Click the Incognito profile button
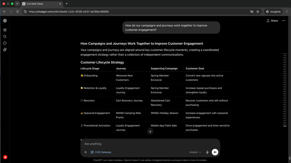 tap(273, 12)
